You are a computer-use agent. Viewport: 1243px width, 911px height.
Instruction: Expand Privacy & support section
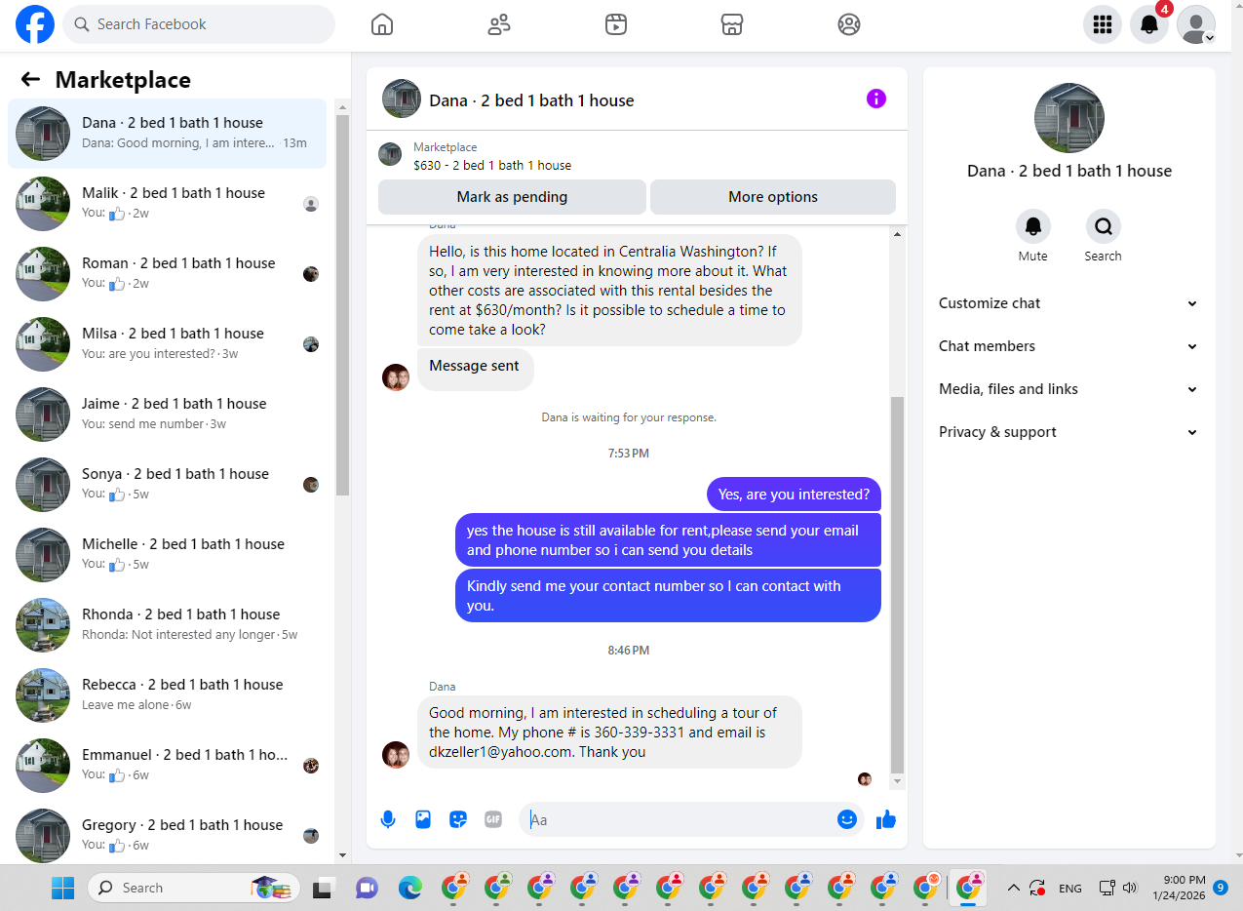[x=1068, y=432]
